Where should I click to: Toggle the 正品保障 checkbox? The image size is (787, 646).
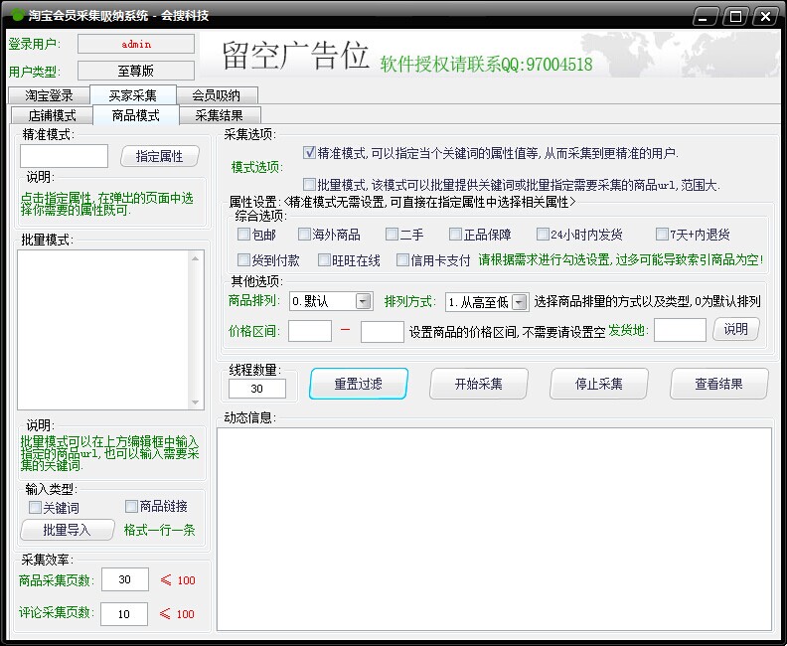[x=455, y=234]
